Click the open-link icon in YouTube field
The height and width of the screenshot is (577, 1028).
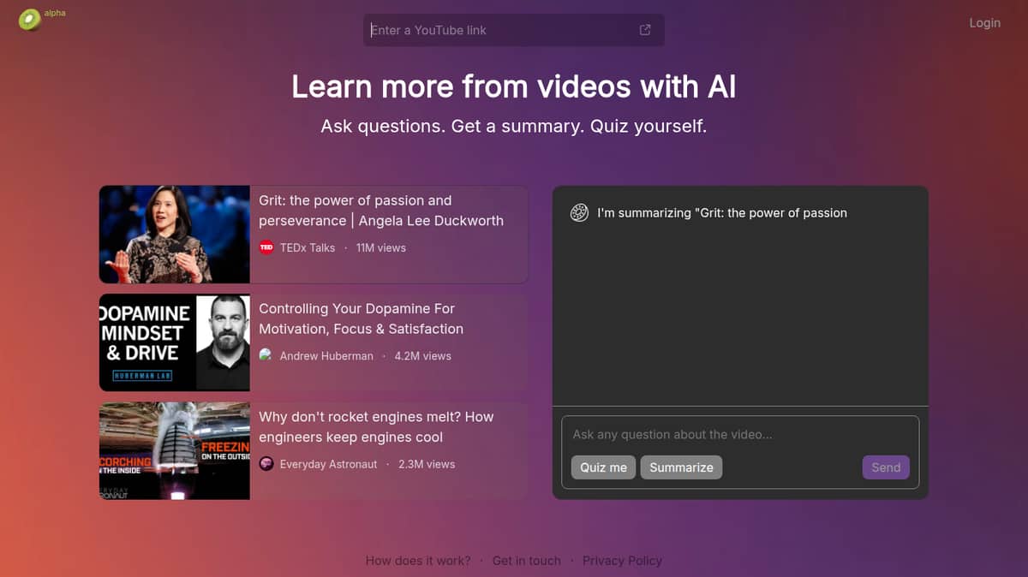coord(645,30)
